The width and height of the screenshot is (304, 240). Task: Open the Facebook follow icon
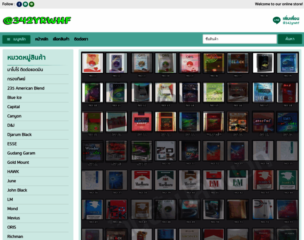point(19,4)
